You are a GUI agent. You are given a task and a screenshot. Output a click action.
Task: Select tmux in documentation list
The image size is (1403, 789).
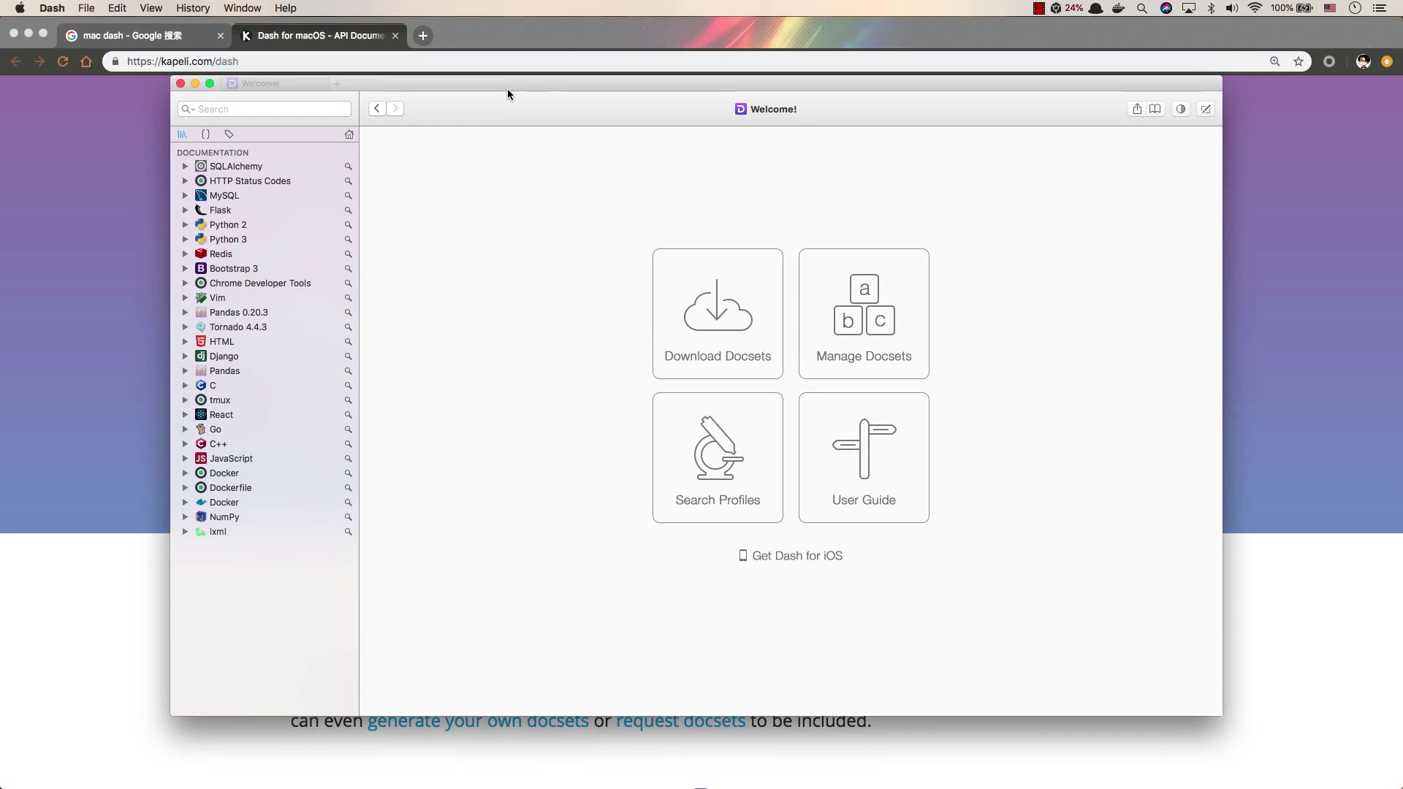coord(265,400)
